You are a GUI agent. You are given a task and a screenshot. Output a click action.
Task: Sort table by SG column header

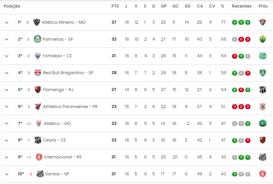(x=188, y=6)
